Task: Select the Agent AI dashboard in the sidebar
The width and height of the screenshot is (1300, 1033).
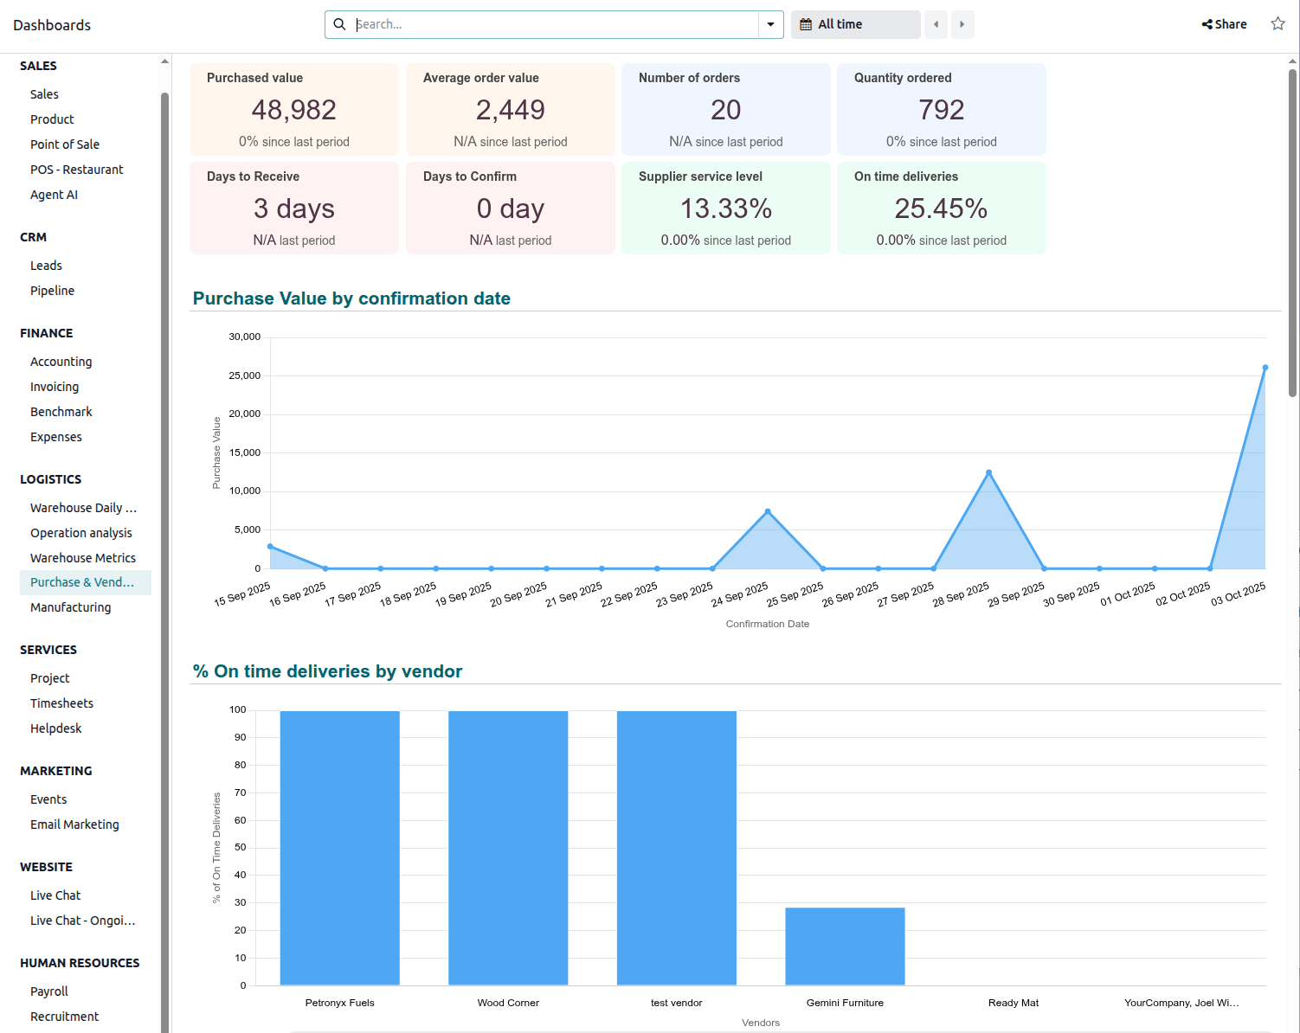Action: (x=54, y=194)
